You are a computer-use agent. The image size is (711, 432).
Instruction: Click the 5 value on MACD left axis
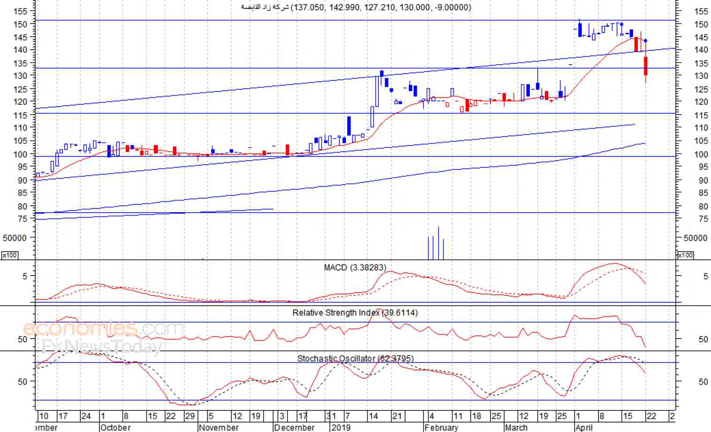(x=25, y=276)
